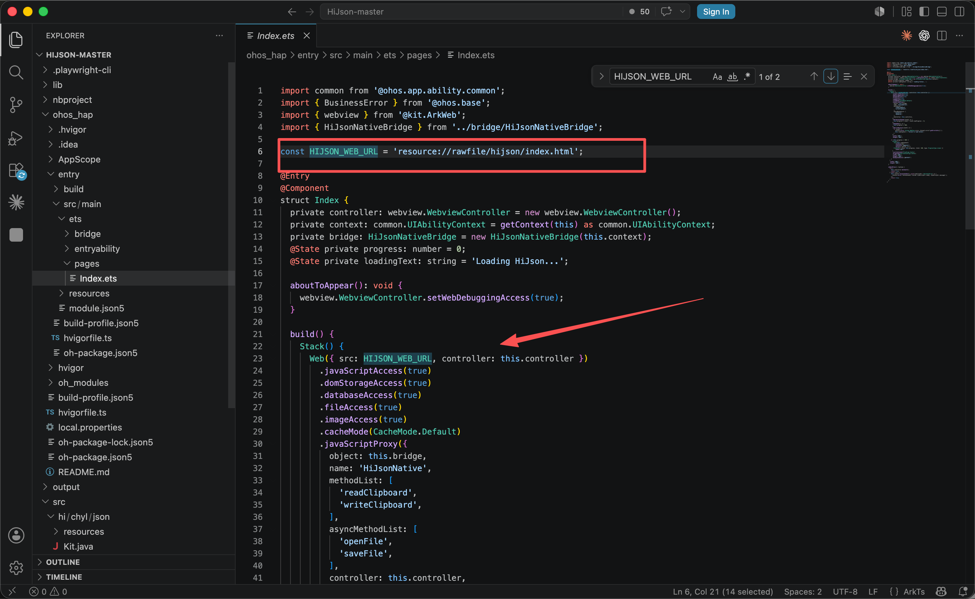
Task: Close the Index.ets tab
Action: point(306,36)
